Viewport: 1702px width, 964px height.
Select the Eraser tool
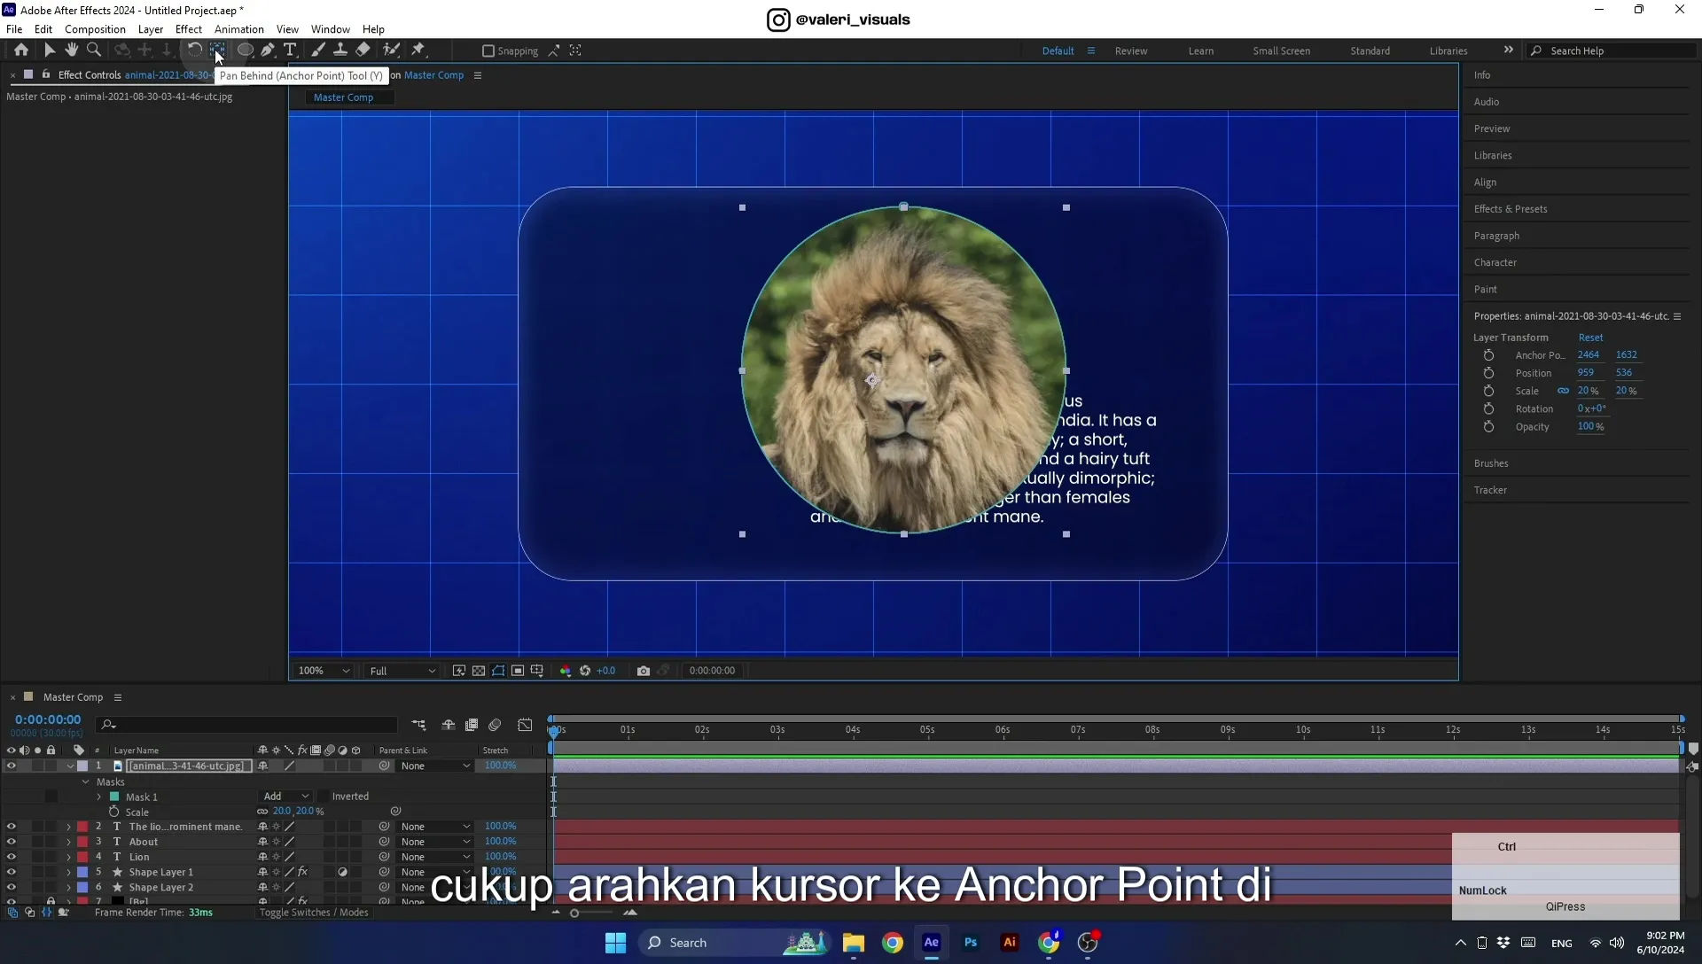tap(363, 51)
